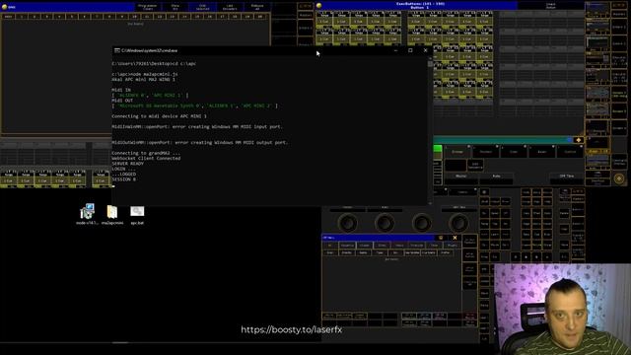Open Effect tab in Off Menu
The height and width of the screenshot is (355, 631).
382,246
